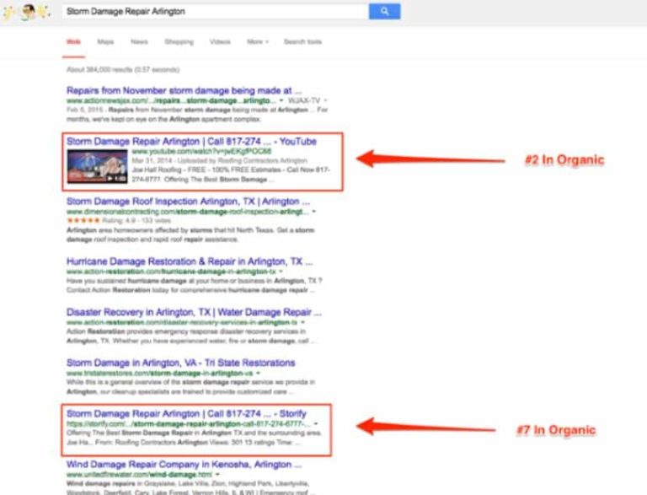Open 'Hurricane Damage Restoration & Repair' result
This screenshot has height=495, width=647.
pos(190,261)
